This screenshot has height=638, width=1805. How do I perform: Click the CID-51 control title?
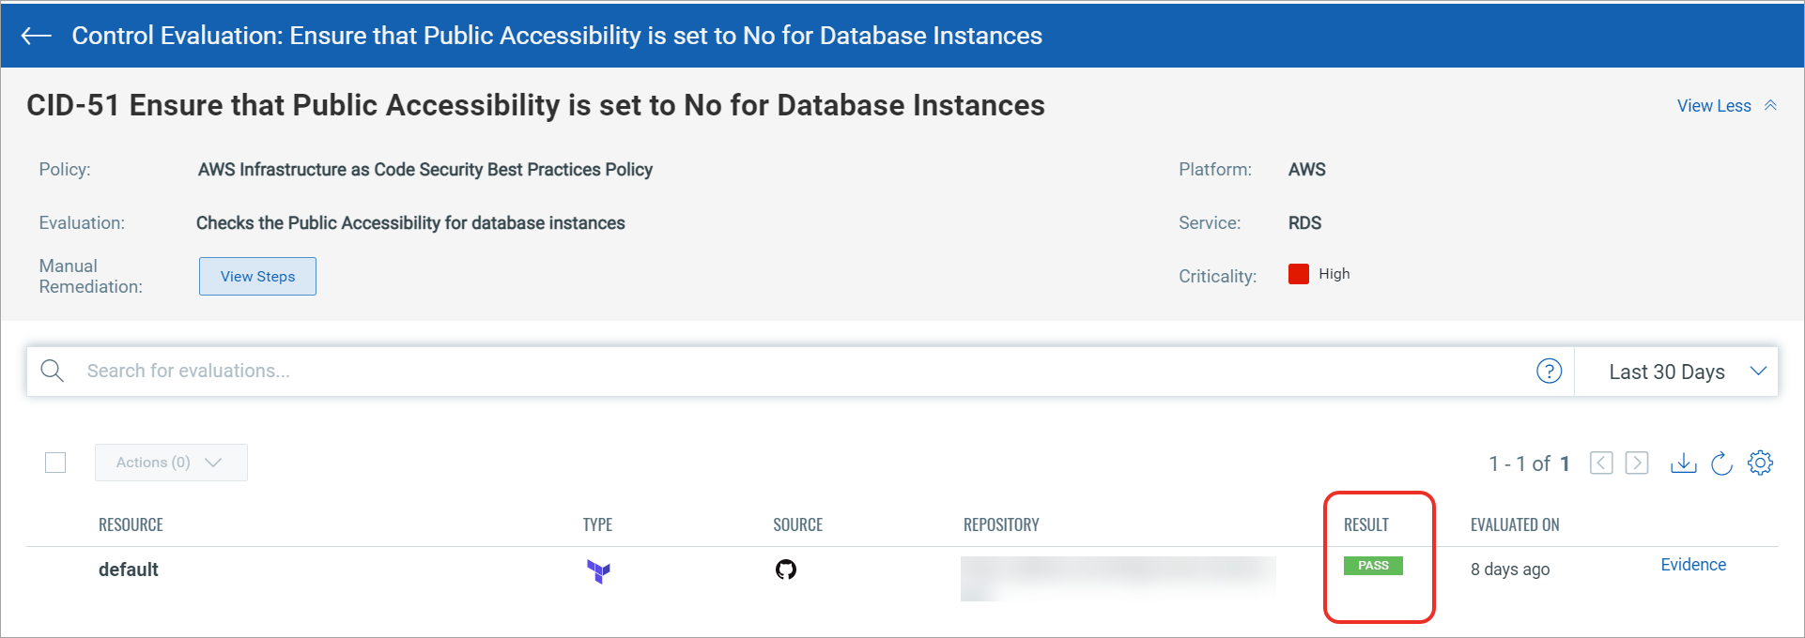(535, 105)
